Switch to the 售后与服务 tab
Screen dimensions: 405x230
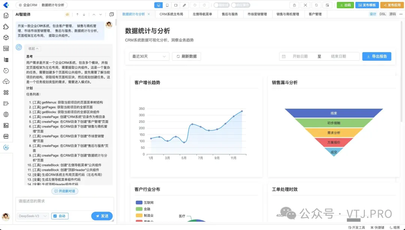[229, 14]
